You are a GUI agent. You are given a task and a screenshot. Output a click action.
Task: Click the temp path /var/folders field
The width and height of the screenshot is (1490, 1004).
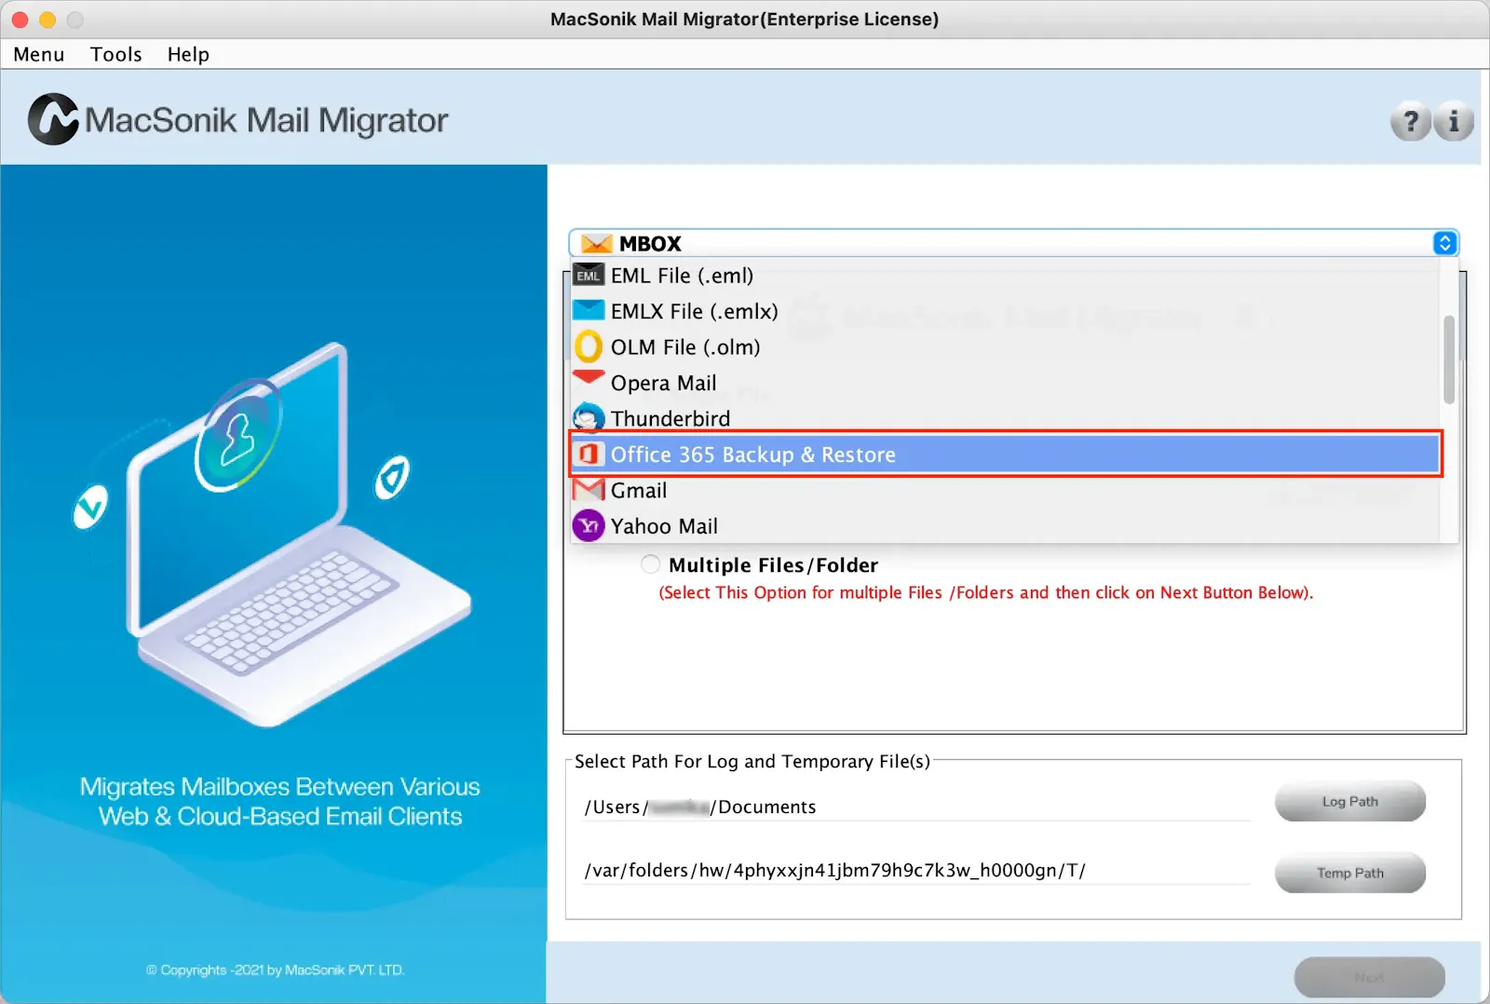point(916,870)
